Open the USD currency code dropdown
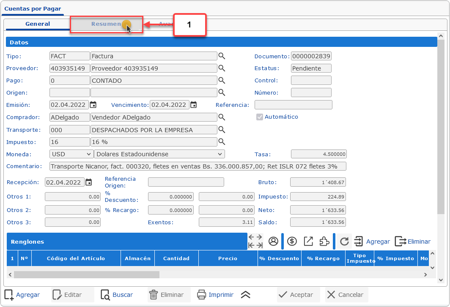 pyautogui.click(x=71, y=154)
